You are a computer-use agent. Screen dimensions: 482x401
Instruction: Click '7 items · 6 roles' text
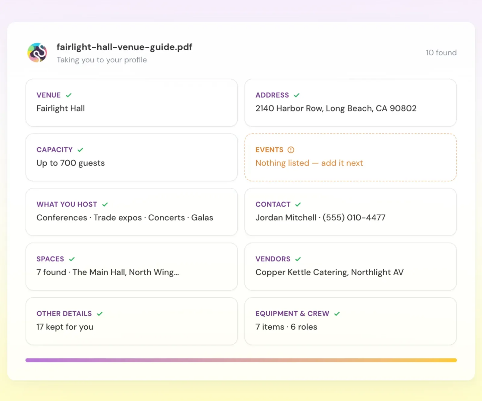[286, 327]
